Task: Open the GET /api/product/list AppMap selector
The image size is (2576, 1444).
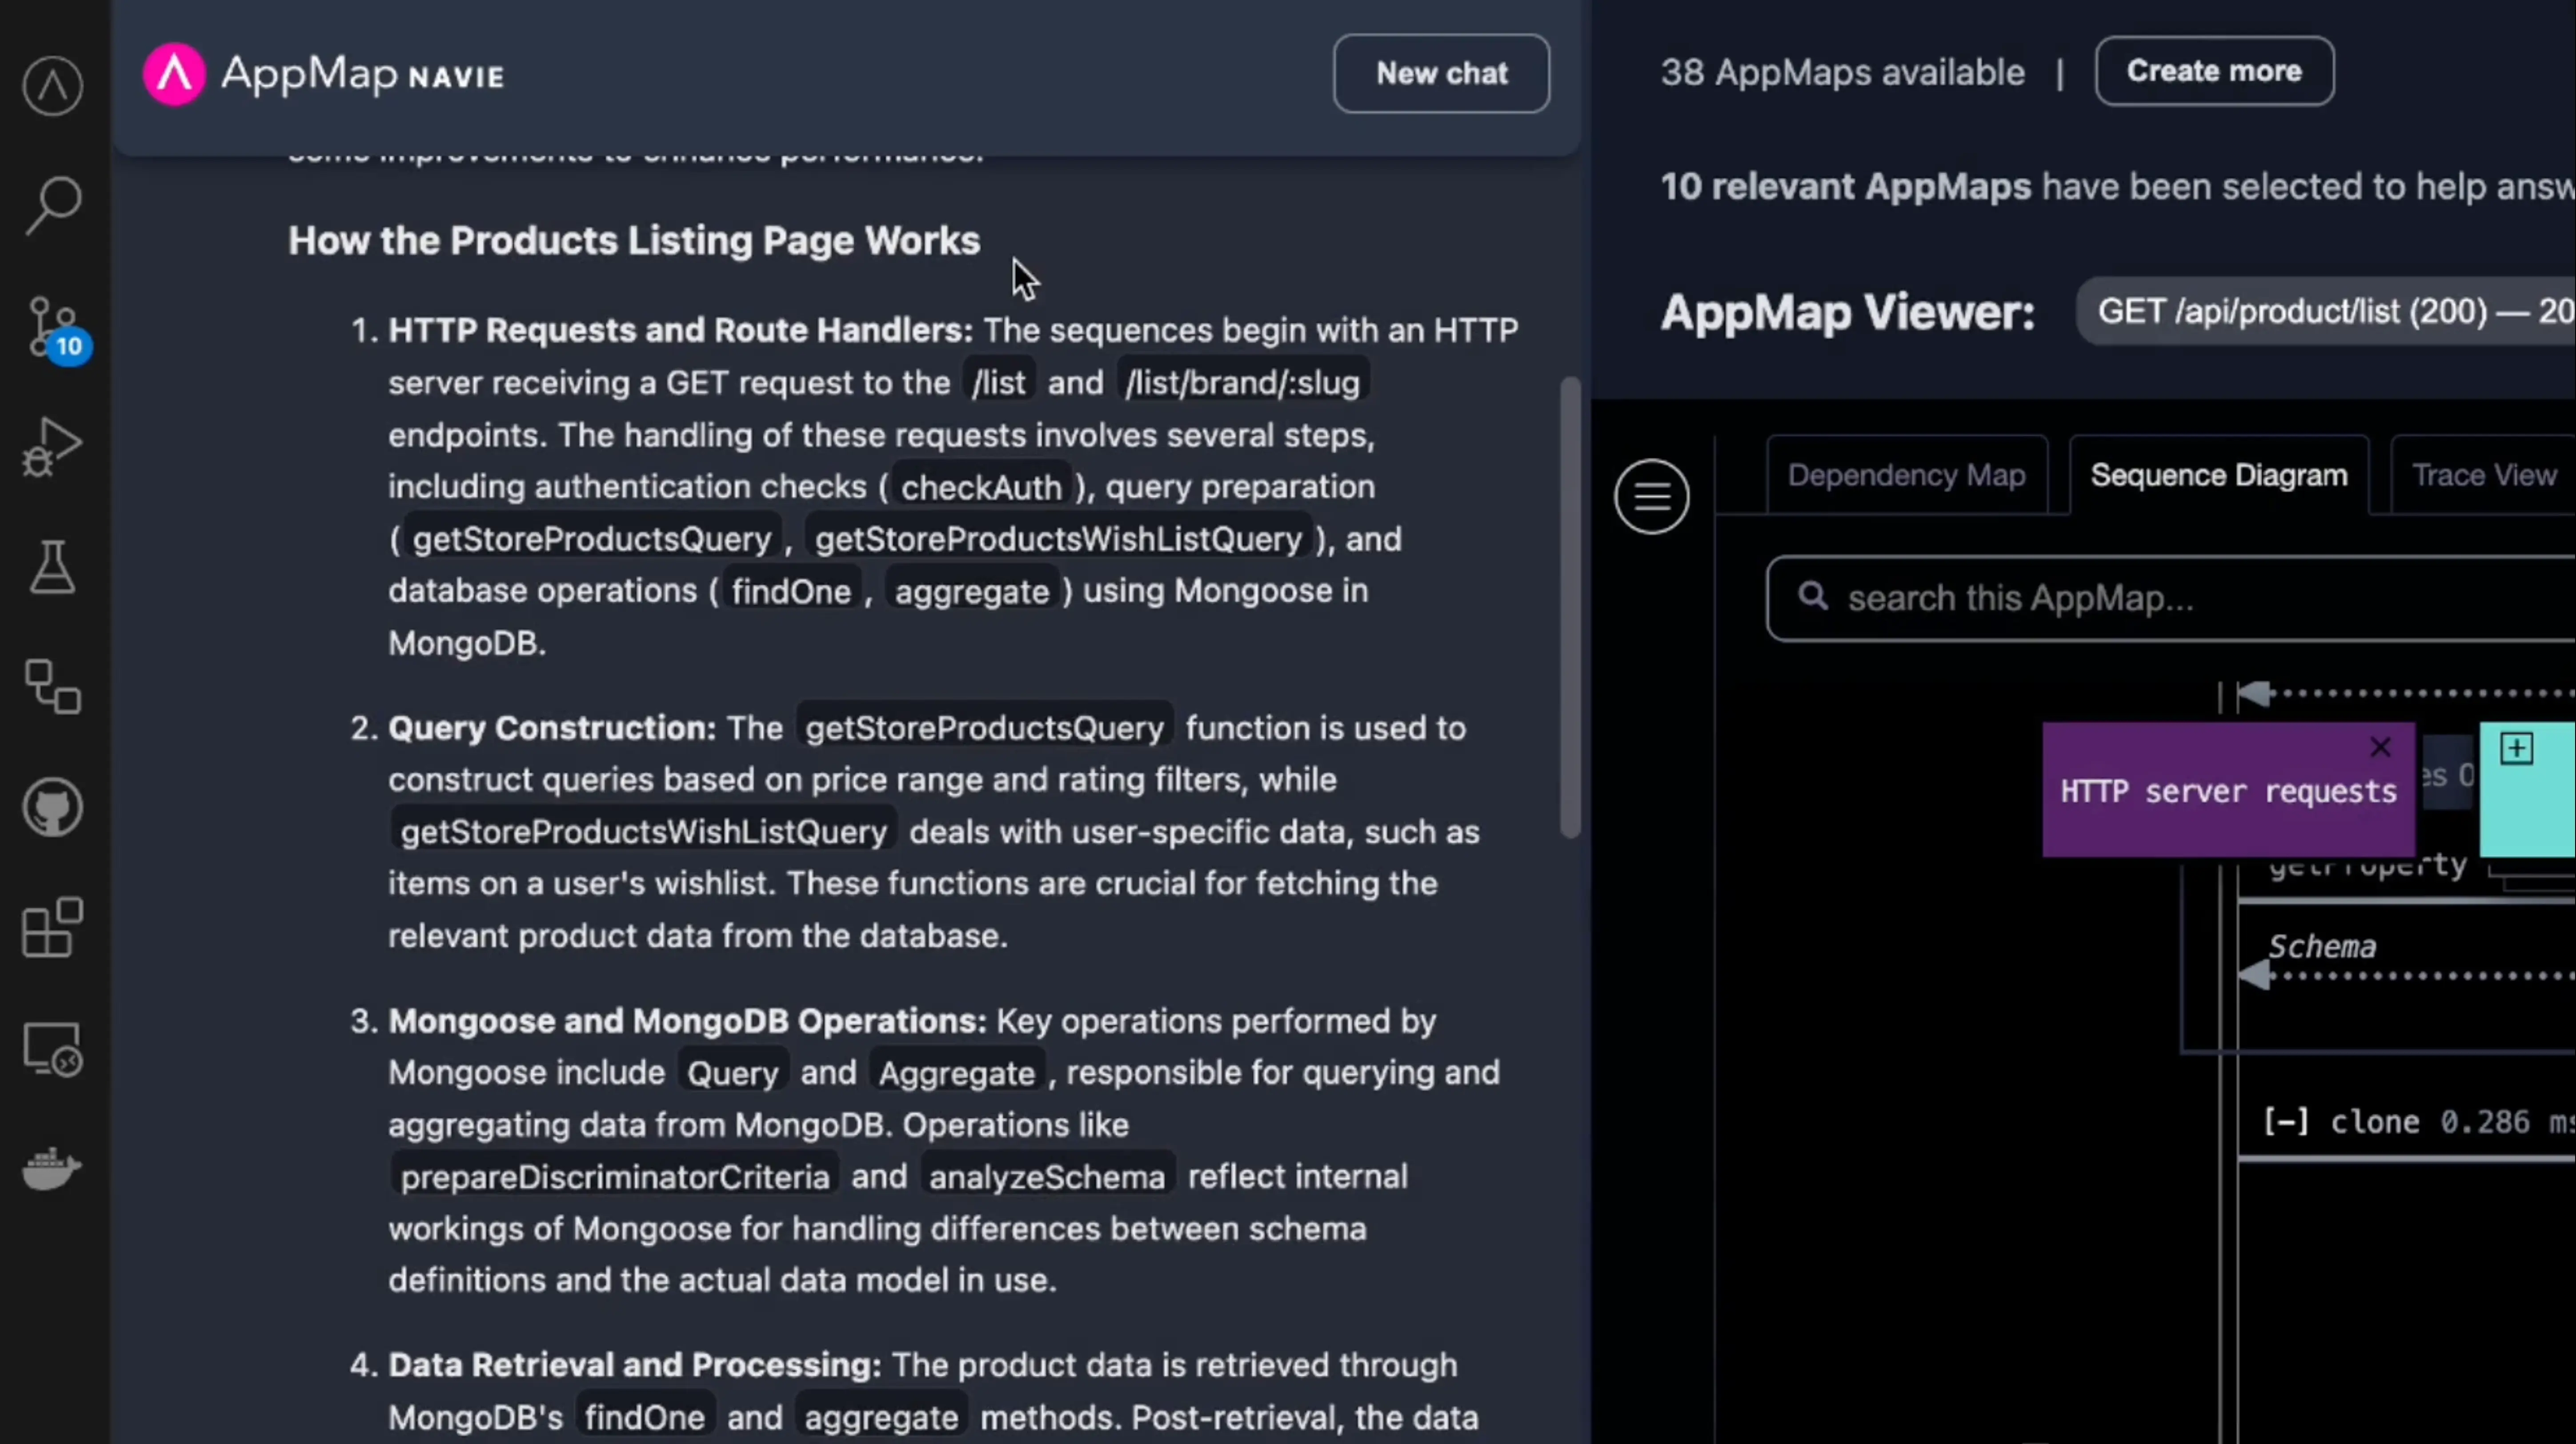Action: click(x=2326, y=312)
